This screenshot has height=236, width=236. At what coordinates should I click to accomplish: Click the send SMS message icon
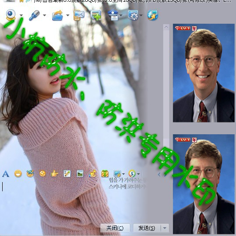tap(79, 15)
